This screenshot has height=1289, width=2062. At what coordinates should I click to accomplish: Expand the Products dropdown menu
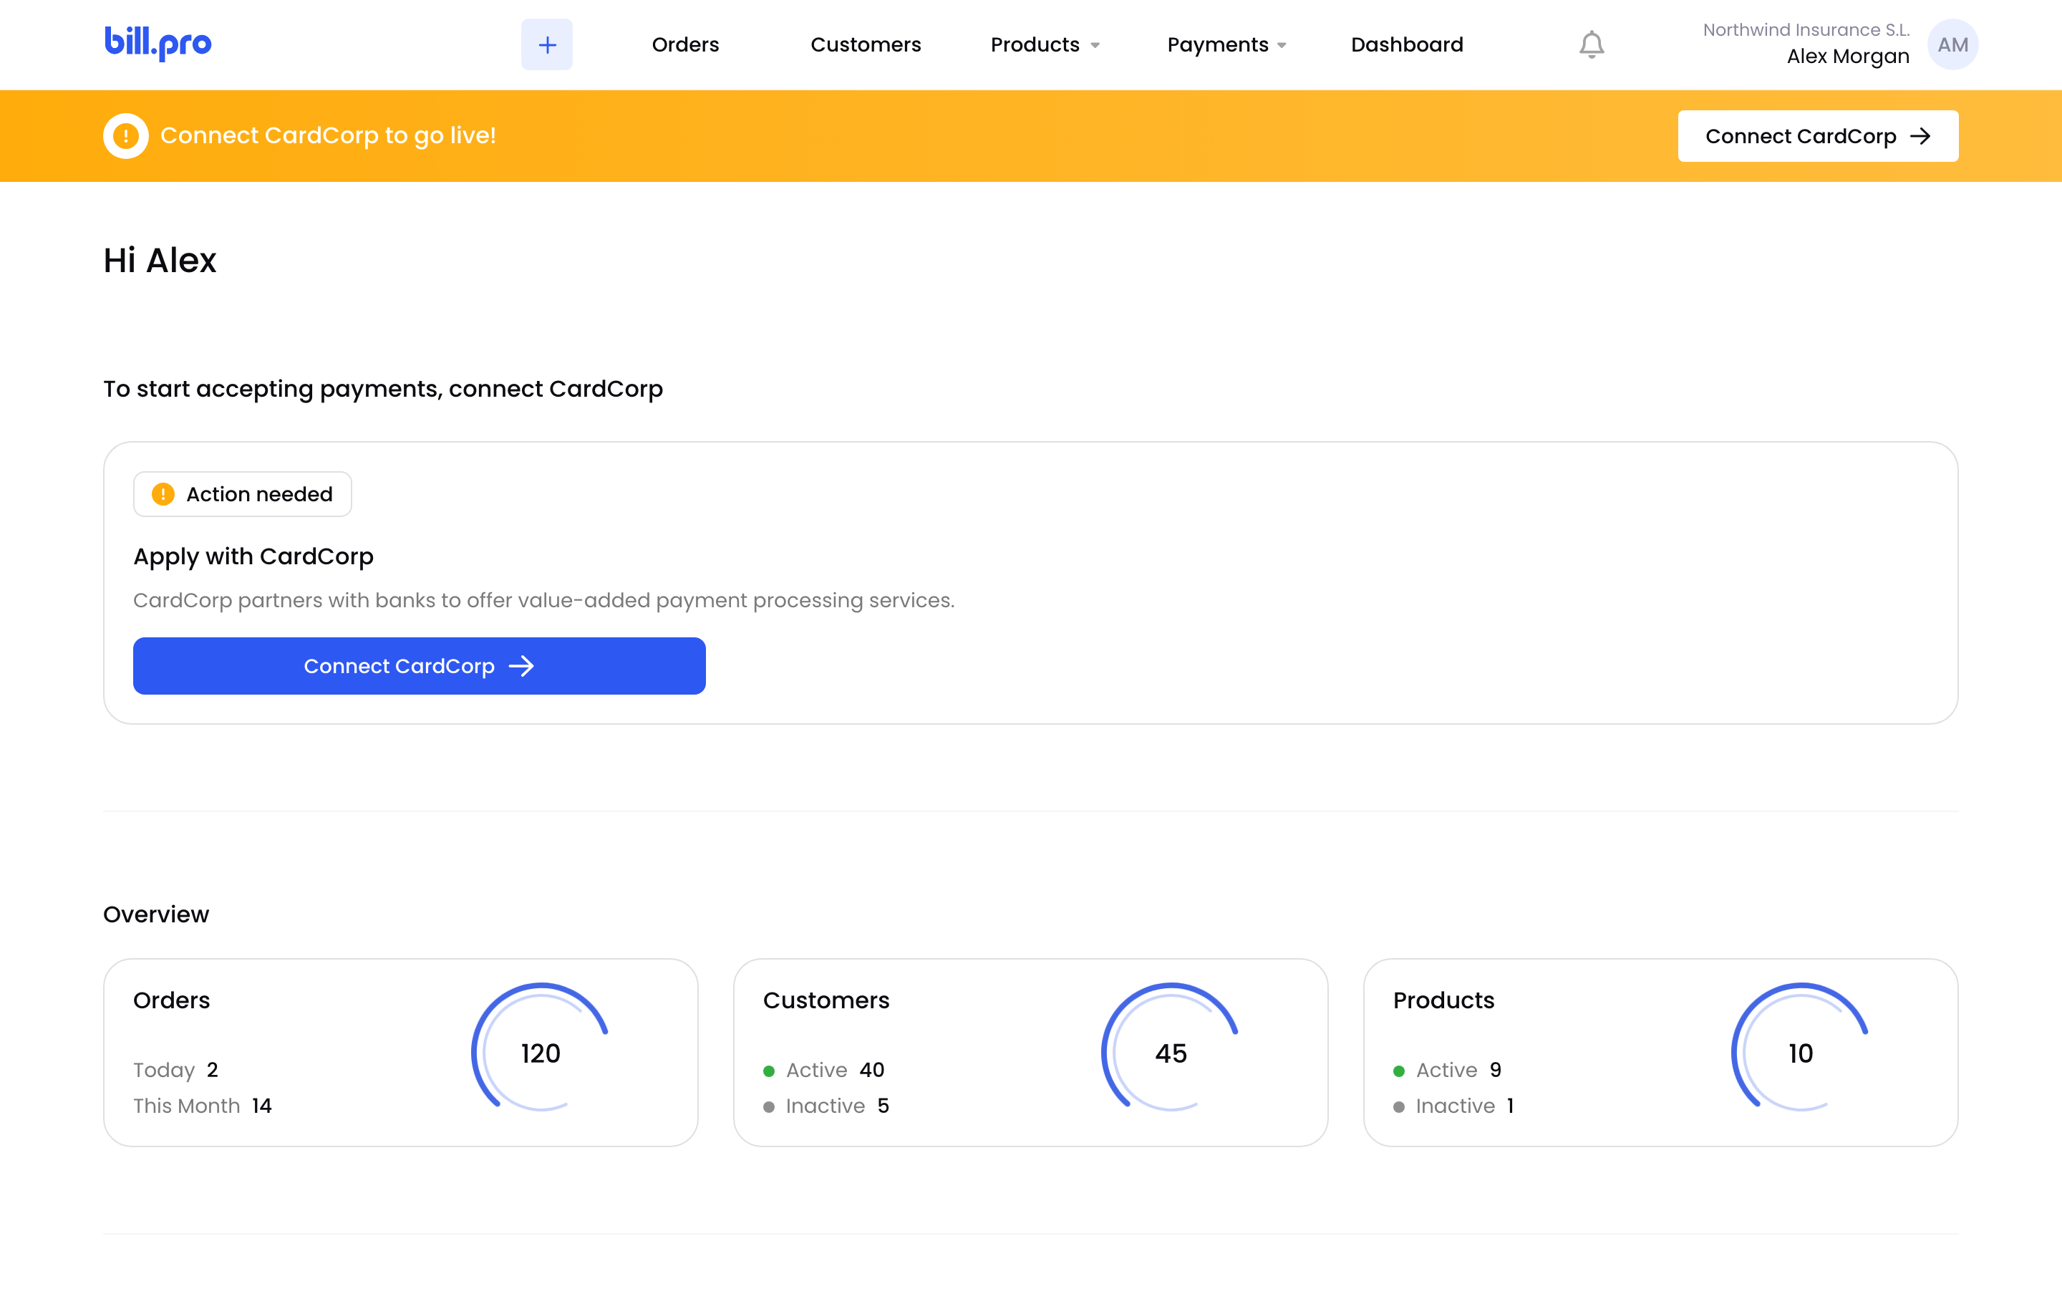(1045, 44)
